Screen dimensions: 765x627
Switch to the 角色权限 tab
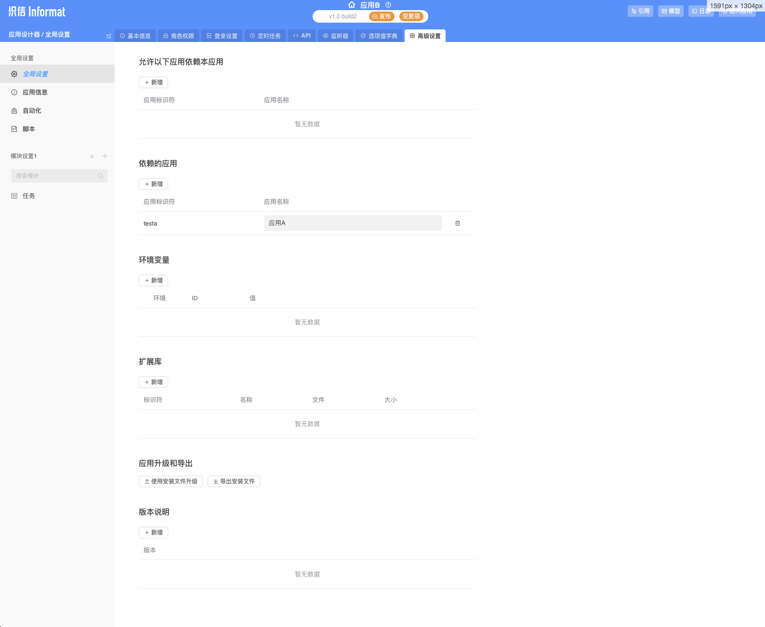tap(179, 36)
